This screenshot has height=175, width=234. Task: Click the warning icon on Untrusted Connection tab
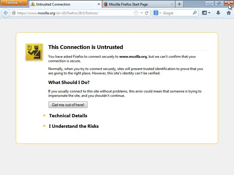[32, 4]
